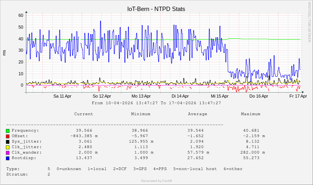
Task: Click the ms y-axis unit label
Action: (x=4, y=53)
